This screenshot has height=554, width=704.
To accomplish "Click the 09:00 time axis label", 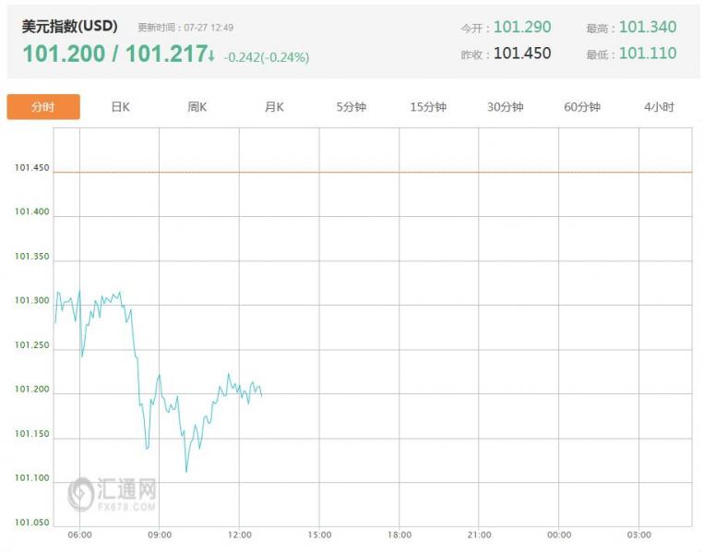I will (x=160, y=535).
